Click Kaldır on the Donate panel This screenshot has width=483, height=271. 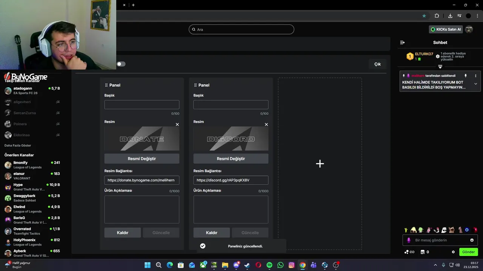123,233
